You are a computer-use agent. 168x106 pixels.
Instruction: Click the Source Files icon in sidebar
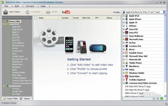[7, 21]
